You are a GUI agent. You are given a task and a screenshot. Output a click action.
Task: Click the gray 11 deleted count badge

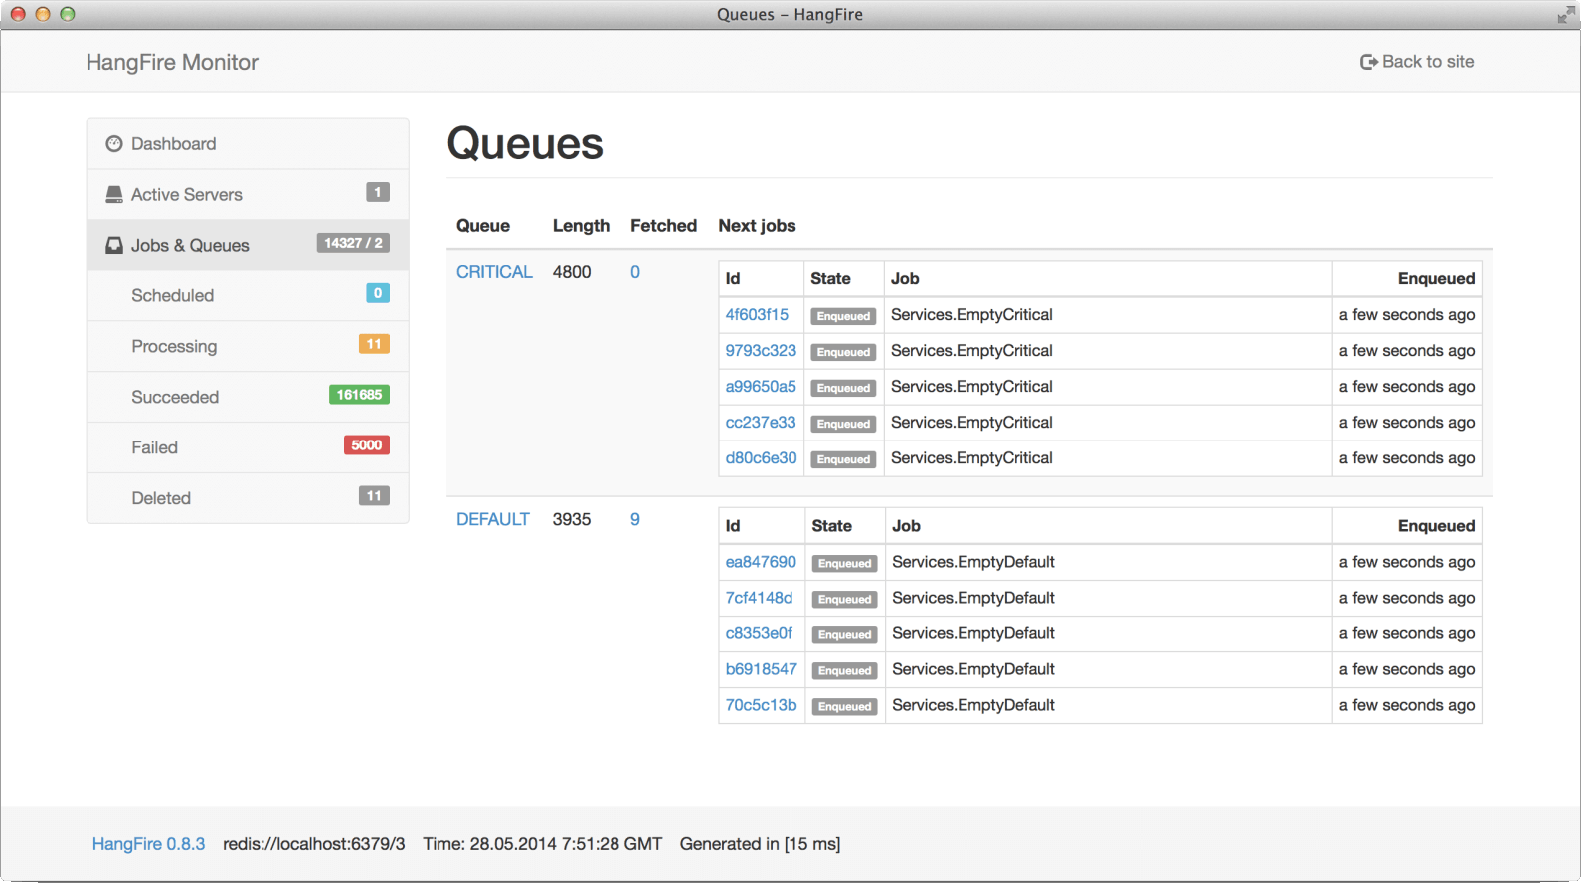[374, 496]
